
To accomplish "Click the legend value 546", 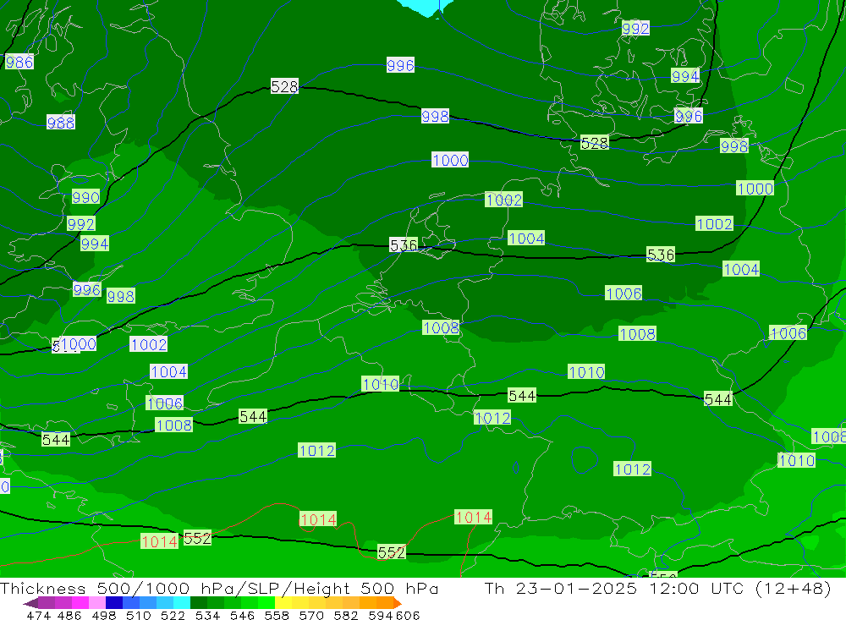I will 242,615.
